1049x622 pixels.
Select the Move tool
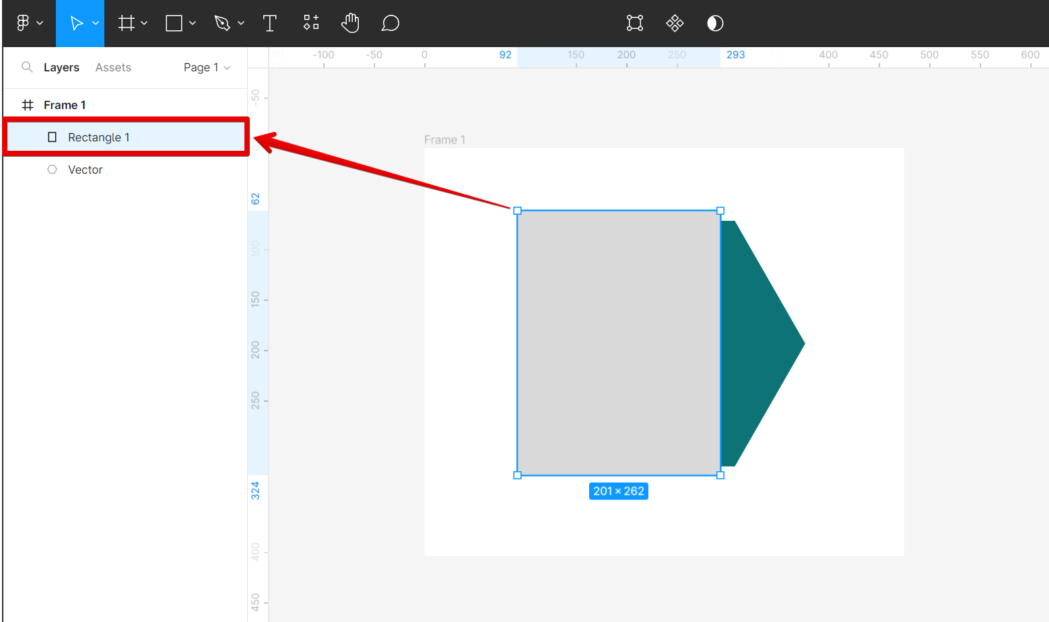tap(76, 24)
